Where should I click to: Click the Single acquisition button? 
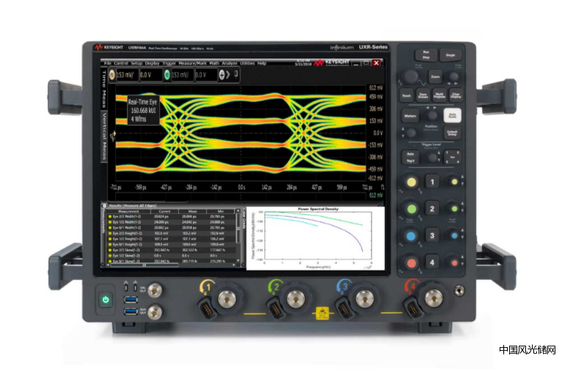(450, 55)
